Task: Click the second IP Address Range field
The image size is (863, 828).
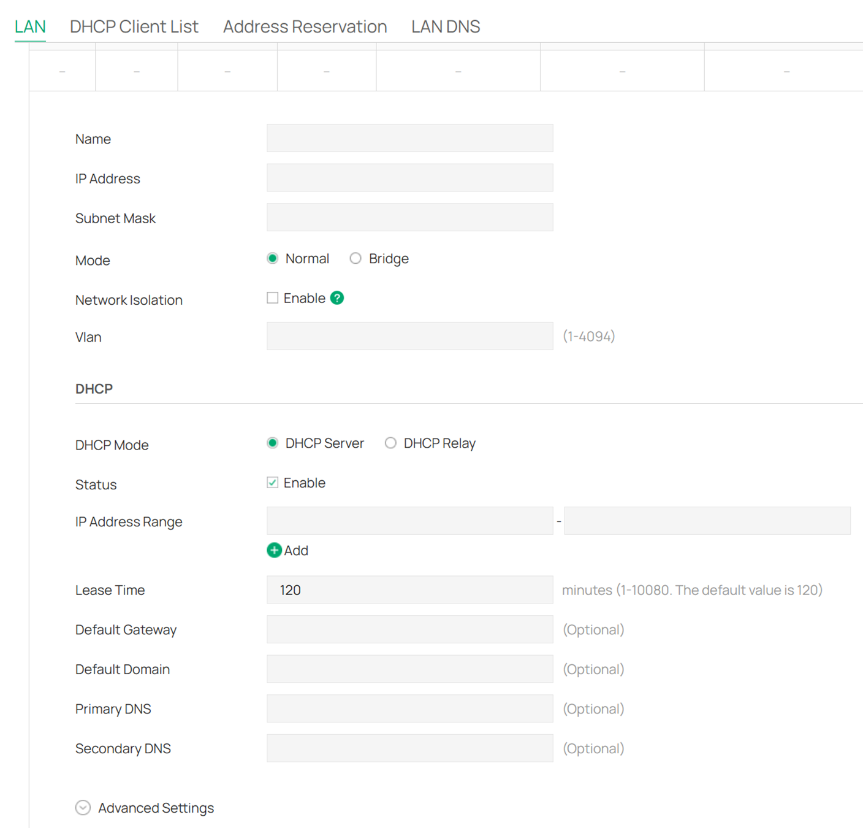Action: pyautogui.click(x=706, y=520)
